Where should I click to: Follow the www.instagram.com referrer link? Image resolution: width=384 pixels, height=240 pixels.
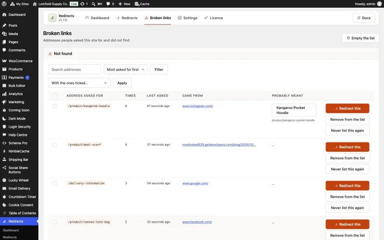[197, 106]
